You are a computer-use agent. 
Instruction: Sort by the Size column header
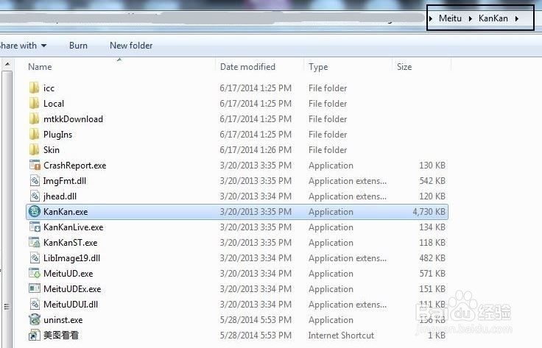(x=404, y=67)
